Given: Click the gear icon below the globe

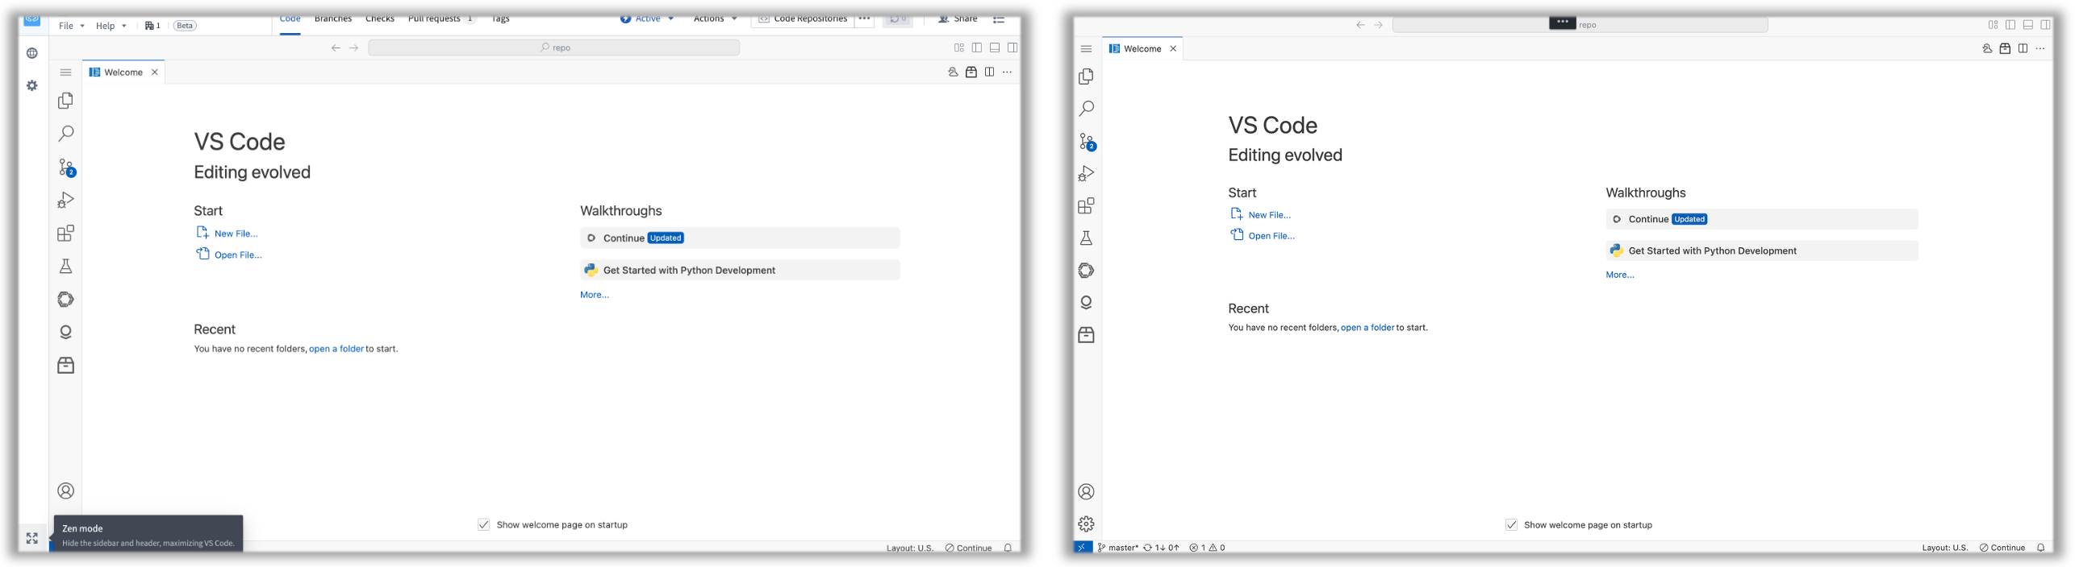Looking at the screenshot, I should point(32,85).
